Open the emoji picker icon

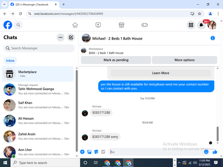click(x=206, y=152)
